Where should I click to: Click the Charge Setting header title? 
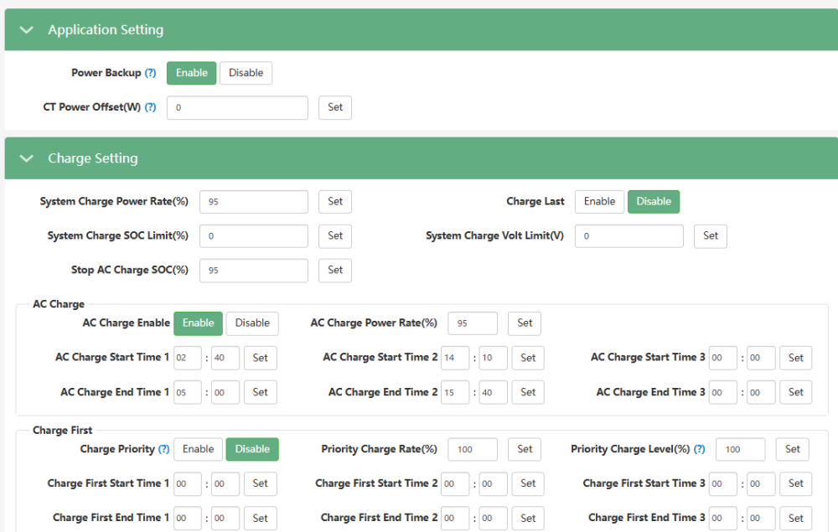[93, 158]
